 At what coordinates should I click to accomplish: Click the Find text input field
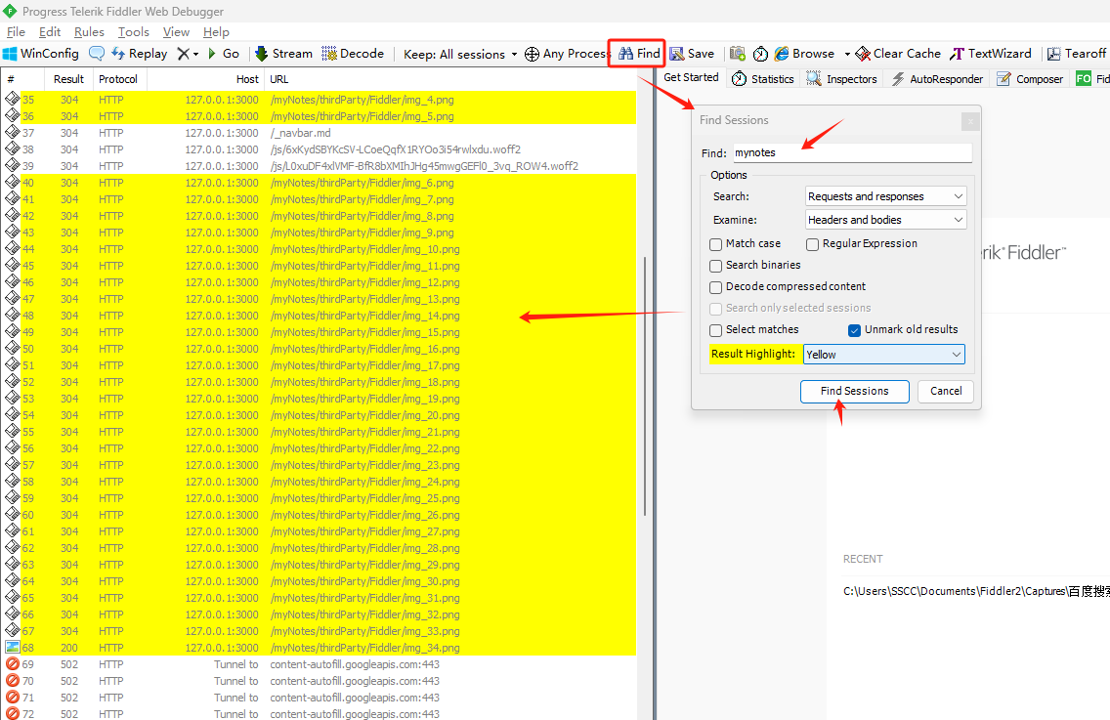tap(852, 153)
